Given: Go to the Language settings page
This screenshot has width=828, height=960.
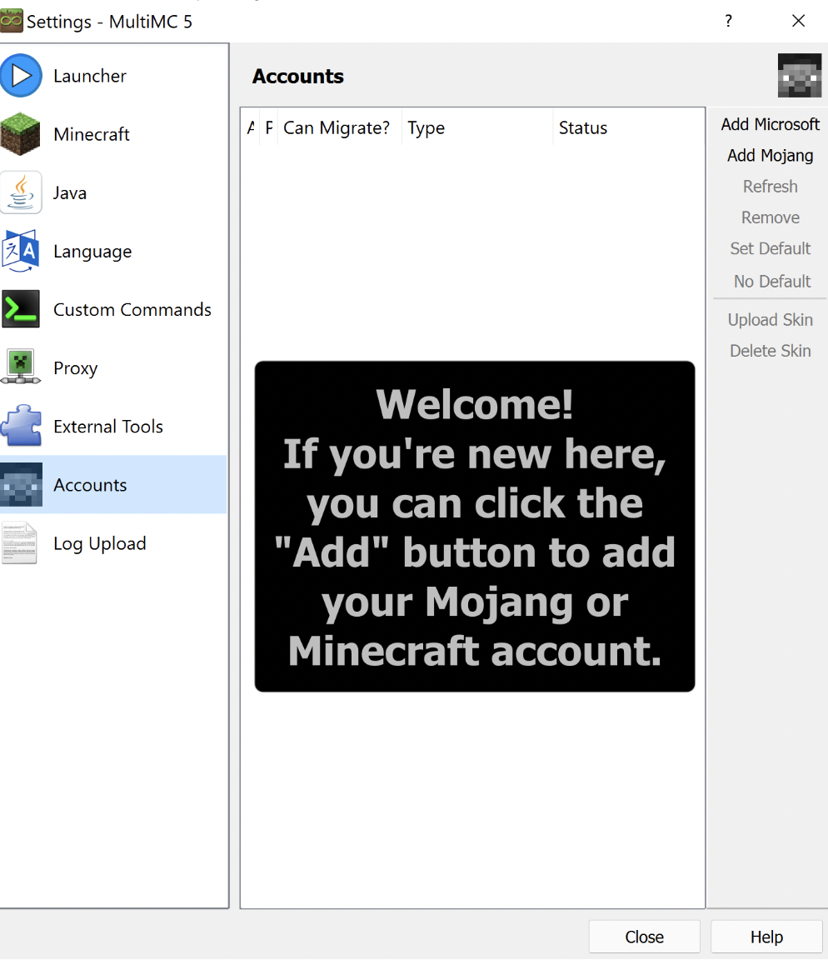Looking at the screenshot, I should click(x=92, y=251).
